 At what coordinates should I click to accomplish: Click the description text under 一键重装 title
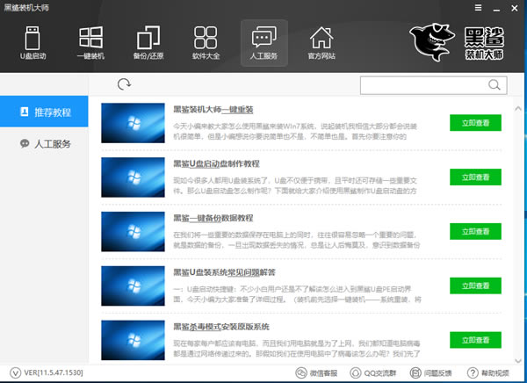(x=295, y=132)
